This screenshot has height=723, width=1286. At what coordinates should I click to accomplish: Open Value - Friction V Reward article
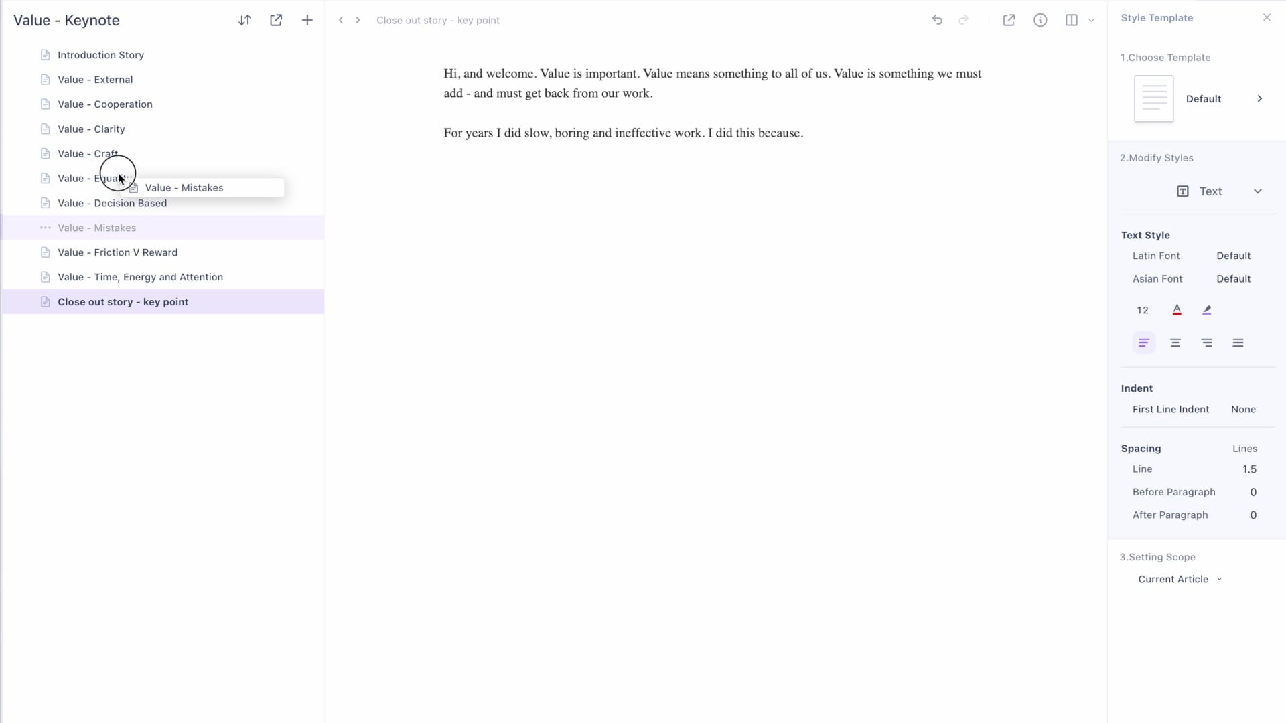pos(117,252)
